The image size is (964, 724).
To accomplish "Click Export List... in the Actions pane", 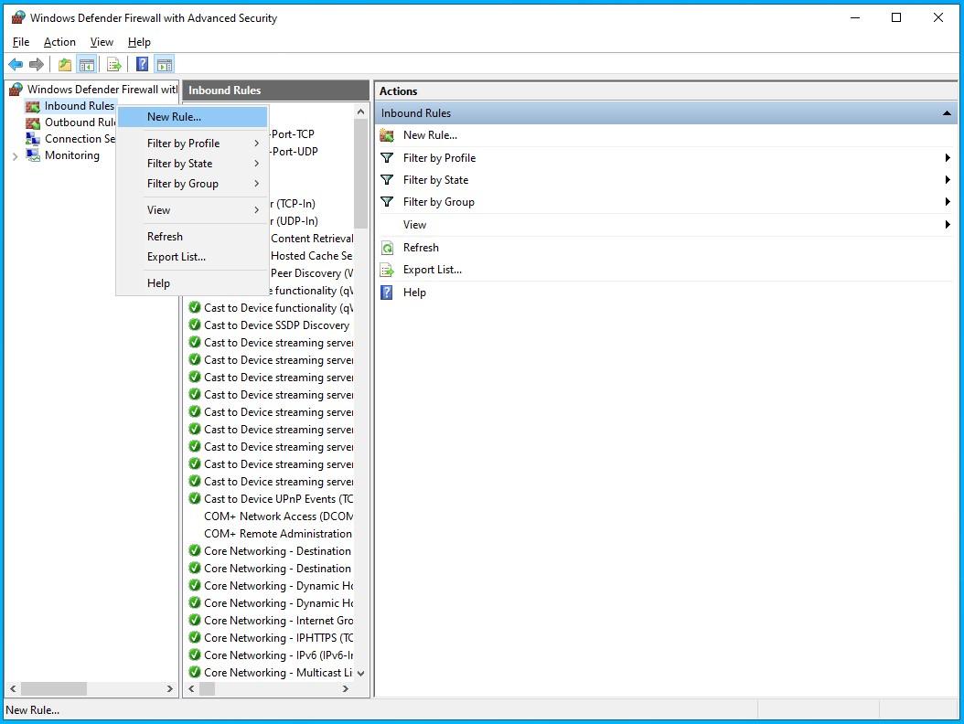I will (433, 270).
